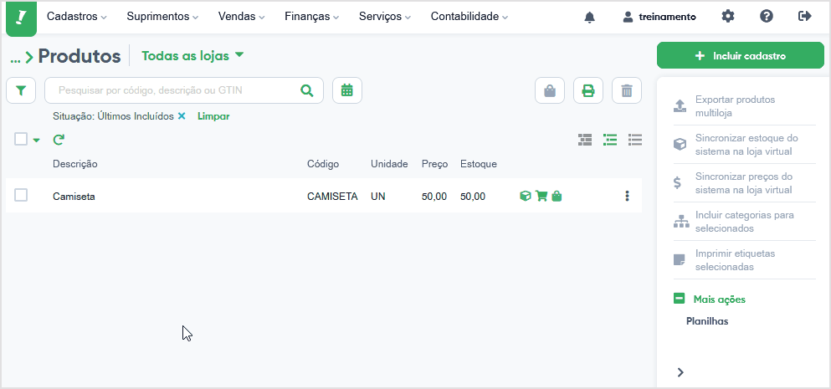This screenshot has width=831, height=389.
Task: Open the calendar date filter
Action: (347, 90)
